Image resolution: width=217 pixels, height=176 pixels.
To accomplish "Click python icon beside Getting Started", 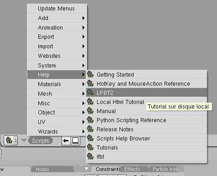I will (90, 74).
